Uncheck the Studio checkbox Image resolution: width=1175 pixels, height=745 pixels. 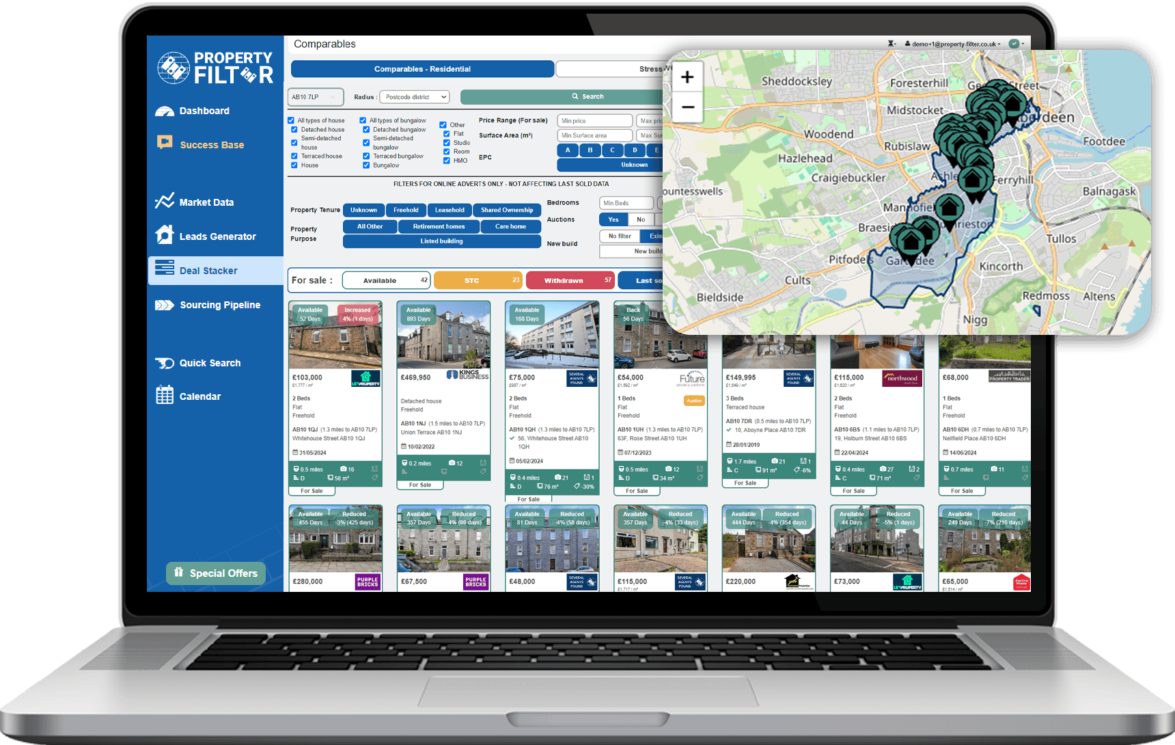tap(446, 143)
